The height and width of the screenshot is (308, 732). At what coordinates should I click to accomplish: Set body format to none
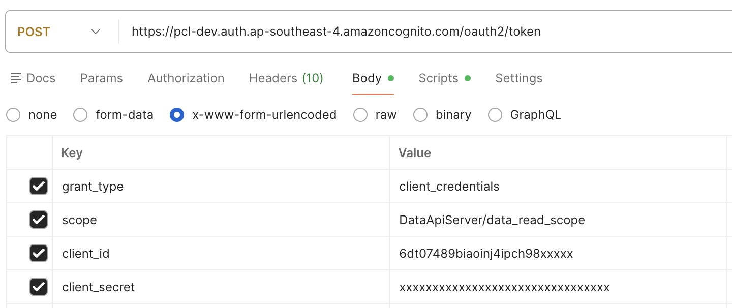[x=13, y=115]
